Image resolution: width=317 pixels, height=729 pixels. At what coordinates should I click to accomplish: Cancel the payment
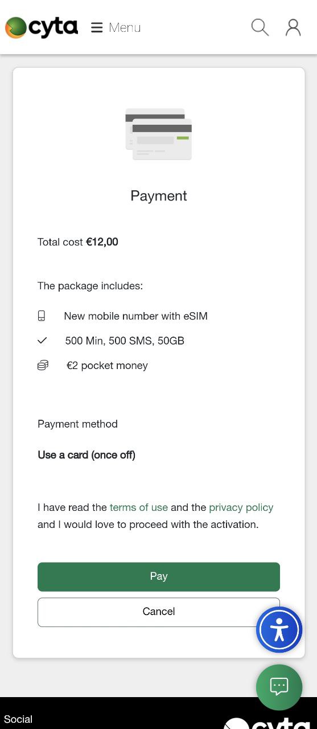pyautogui.click(x=159, y=612)
